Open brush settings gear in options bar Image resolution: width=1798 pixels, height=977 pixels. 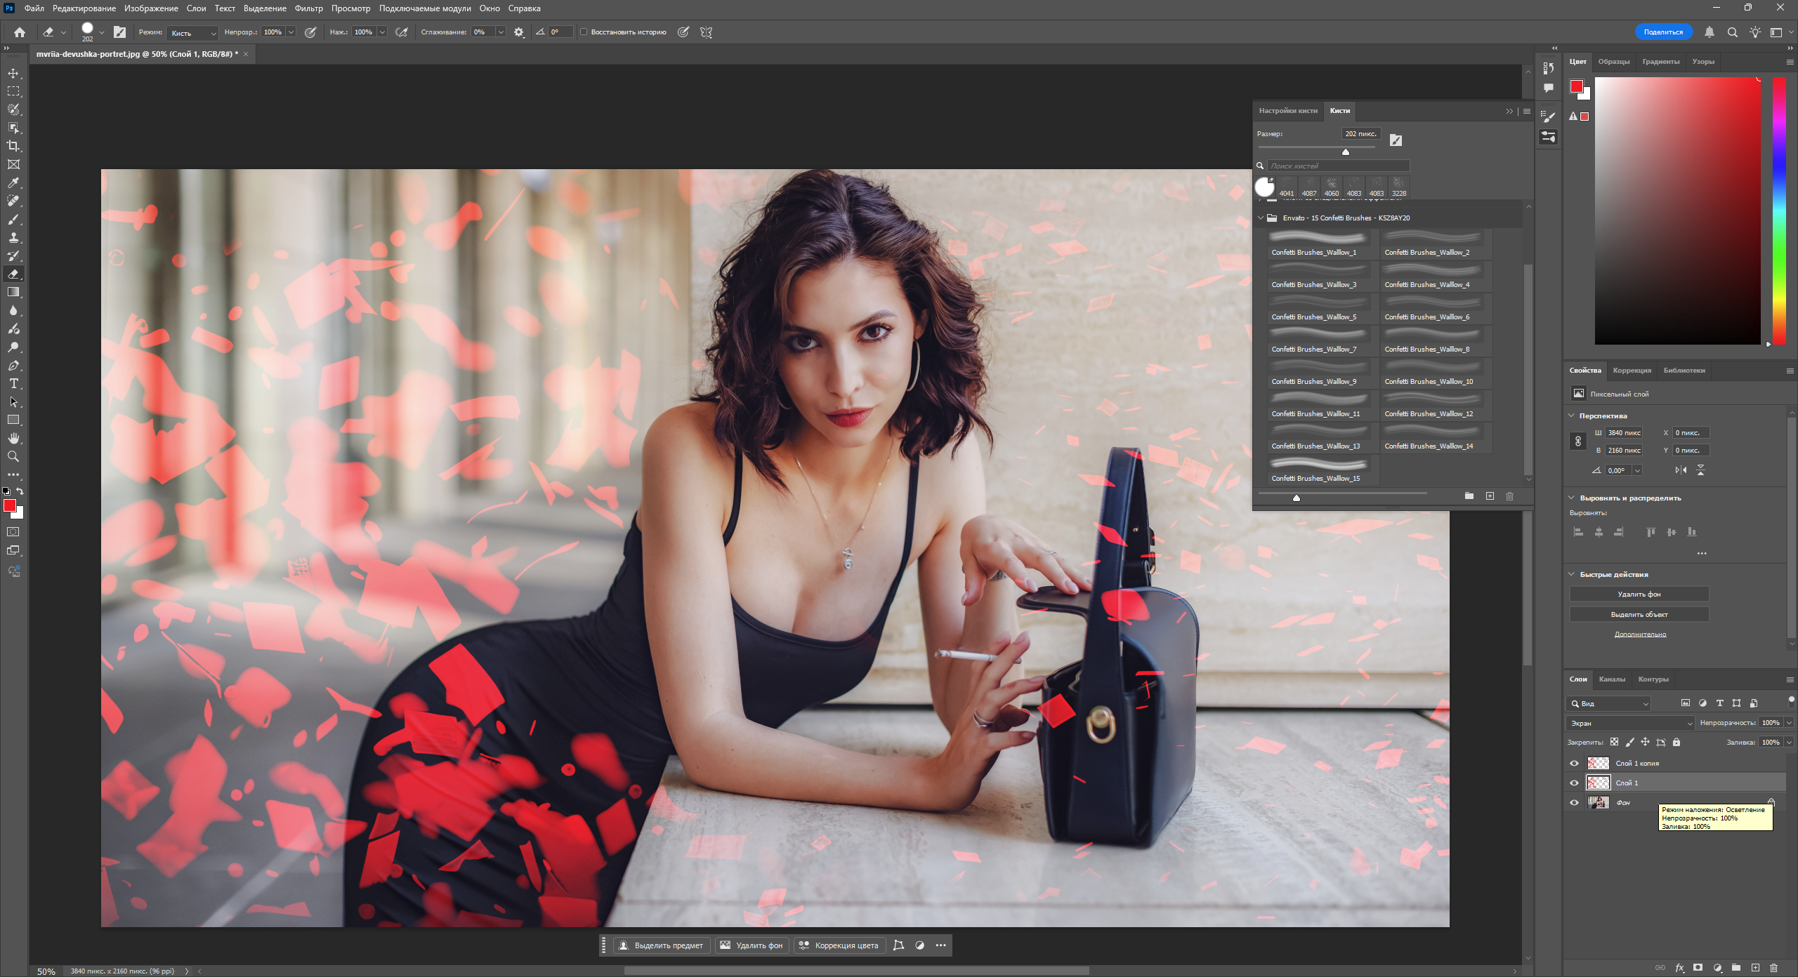point(519,32)
